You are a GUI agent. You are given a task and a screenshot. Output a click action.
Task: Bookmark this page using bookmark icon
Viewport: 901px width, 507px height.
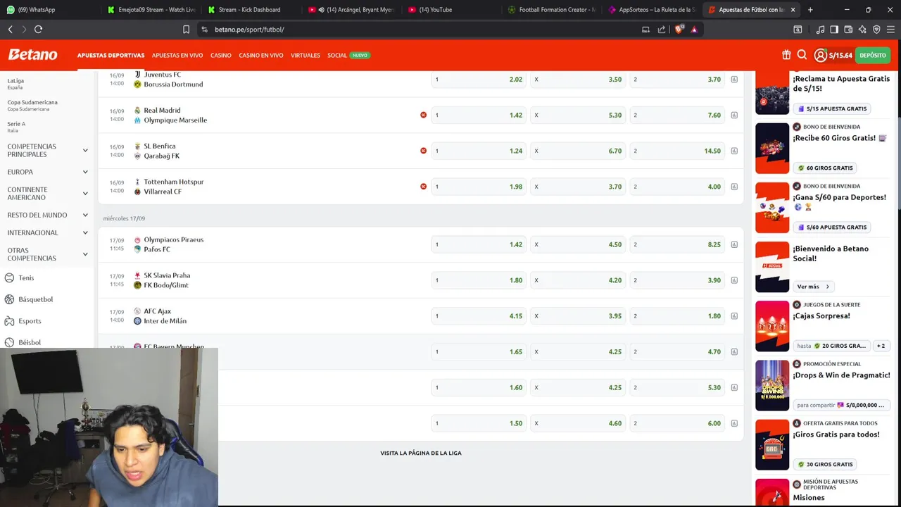click(x=186, y=30)
